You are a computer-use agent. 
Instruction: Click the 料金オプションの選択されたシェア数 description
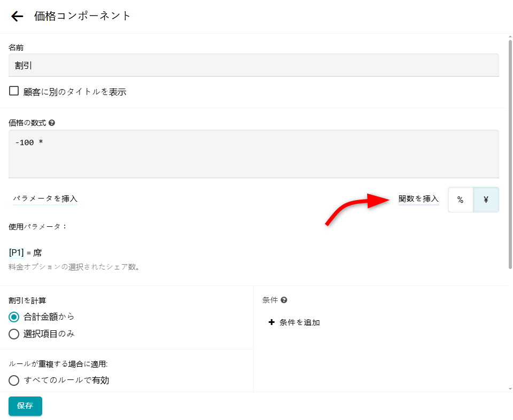click(75, 267)
